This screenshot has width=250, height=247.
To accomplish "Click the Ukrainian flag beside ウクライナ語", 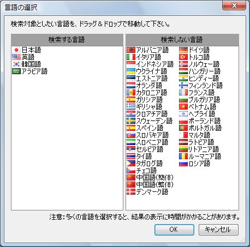I will (x=131, y=71).
